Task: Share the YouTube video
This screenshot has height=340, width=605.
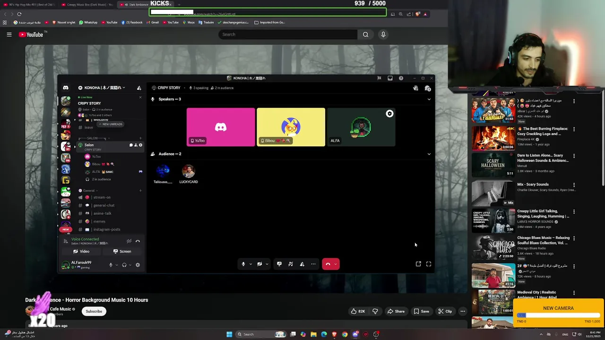Action: 396,311
